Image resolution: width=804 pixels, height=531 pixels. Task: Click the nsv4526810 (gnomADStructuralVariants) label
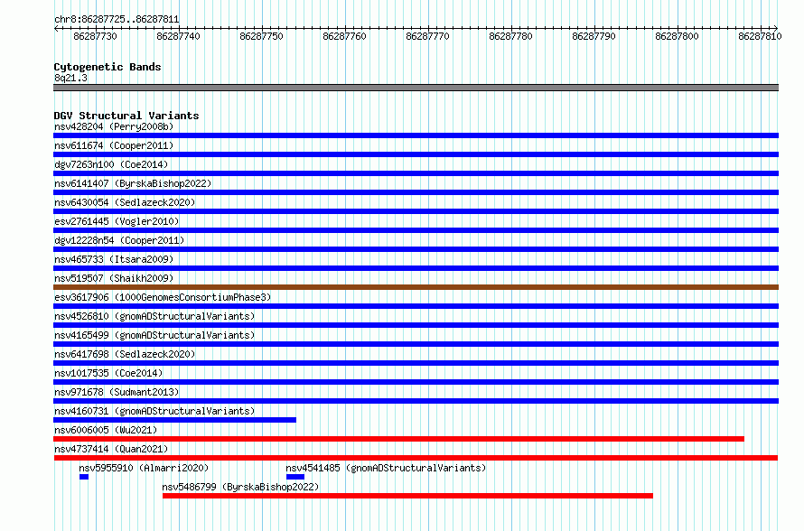click(x=154, y=316)
